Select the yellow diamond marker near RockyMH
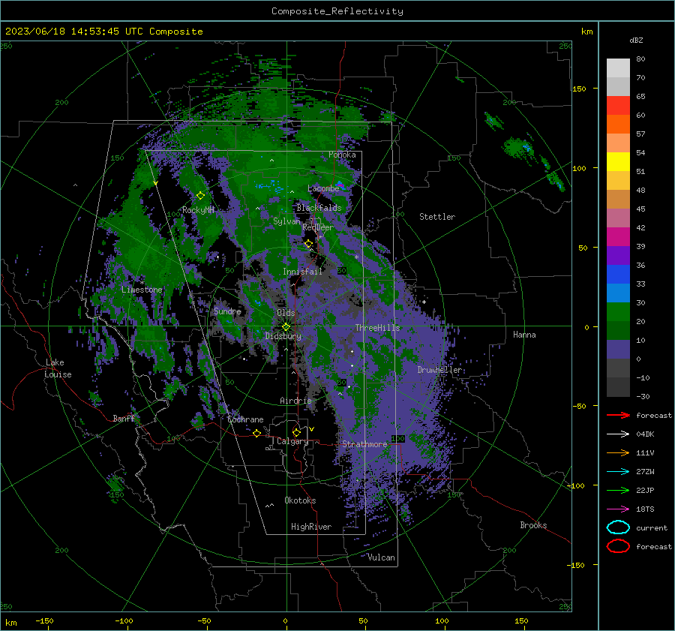 200,196
